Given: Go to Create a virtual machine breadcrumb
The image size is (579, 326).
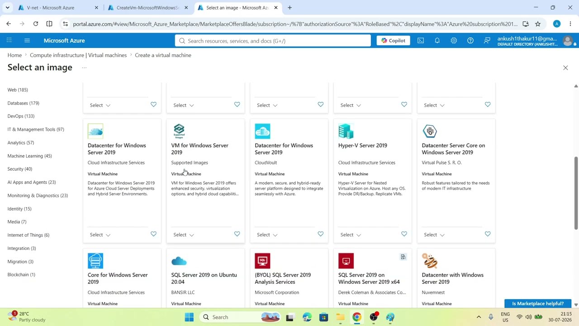Looking at the screenshot, I should (163, 55).
